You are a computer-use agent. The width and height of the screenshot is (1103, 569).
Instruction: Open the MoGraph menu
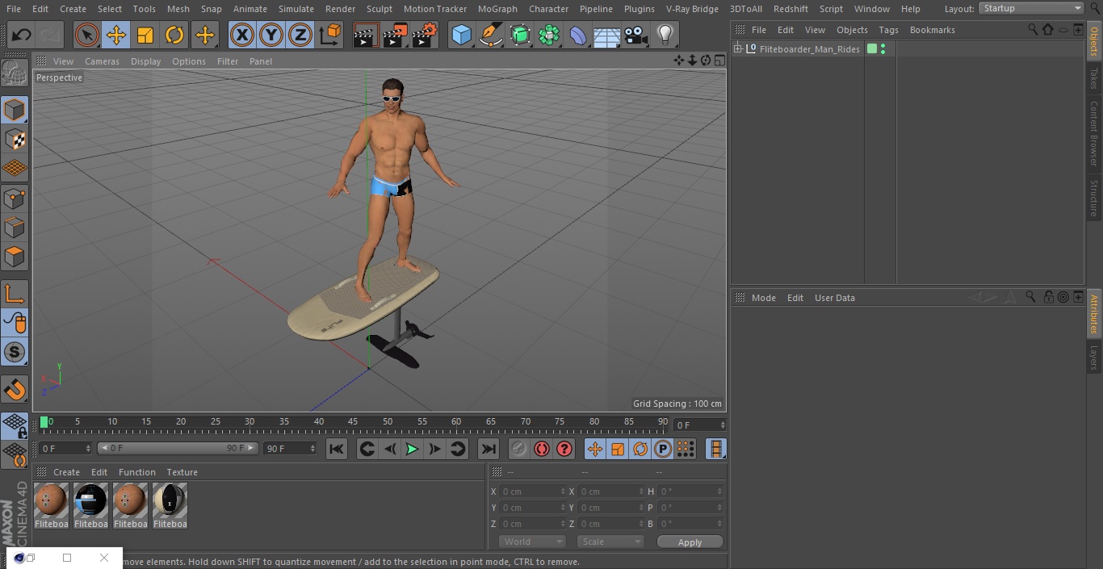[x=497, y=9]
